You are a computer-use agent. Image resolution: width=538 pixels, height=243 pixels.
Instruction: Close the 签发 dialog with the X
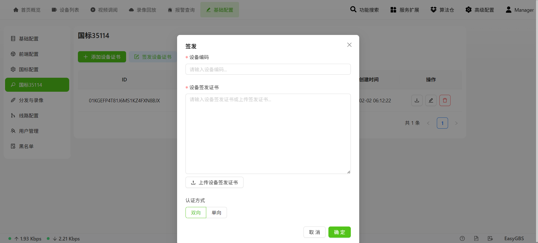(x=349, y=45)
